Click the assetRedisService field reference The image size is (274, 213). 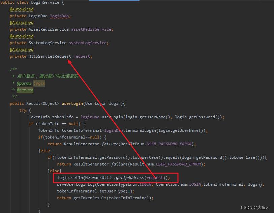(92, 29)
